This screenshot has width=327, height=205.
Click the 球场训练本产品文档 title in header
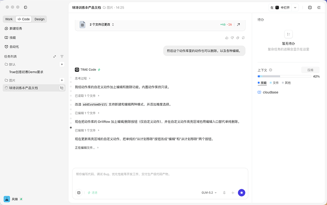(x=87, y=8)
